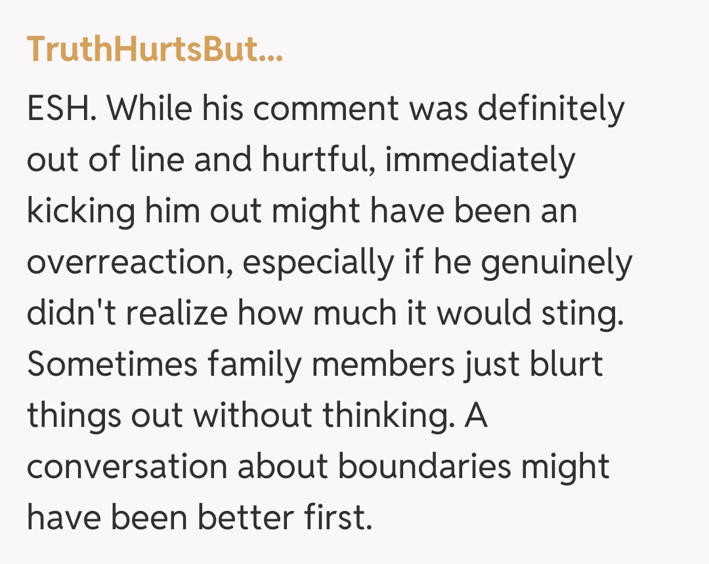Click the word "immediately" in the comment
The image size is (709, 564).
[480, 160]
